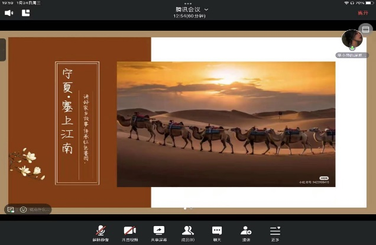Toggle the speaker audio output

coord(9,12)
